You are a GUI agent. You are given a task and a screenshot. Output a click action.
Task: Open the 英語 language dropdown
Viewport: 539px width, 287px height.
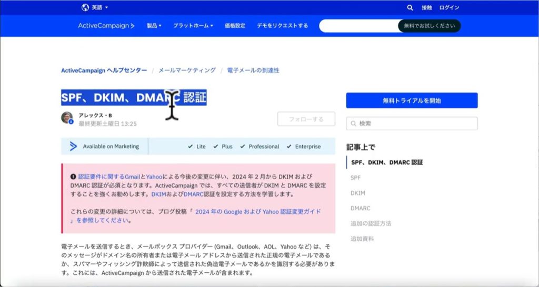[99, 7]
